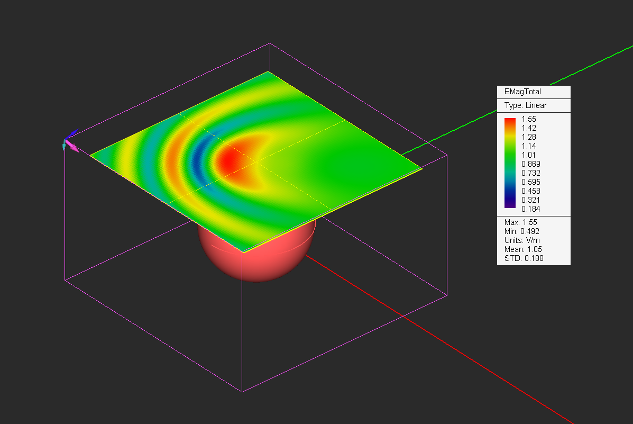Click the purple bottom of the legend color bar
This screenshot has width=633, height=424.
click(510, 205)
